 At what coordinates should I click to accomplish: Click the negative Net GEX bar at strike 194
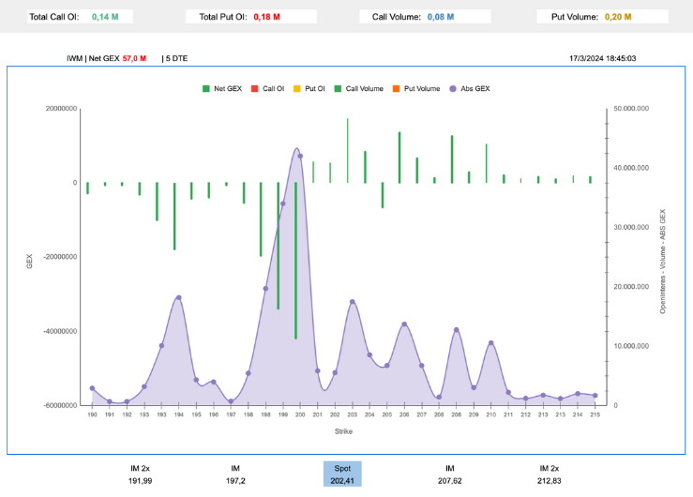coord(174,217)
